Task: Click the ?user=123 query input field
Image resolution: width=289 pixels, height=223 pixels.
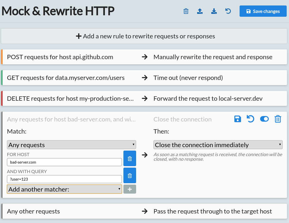Action: pyautogui.click(x=64, y=179)
